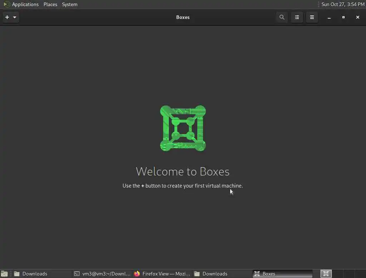The height and width of the screenshot is (278, 366).
Task: Maximize the Boxes window
Action: pos(343,17)
